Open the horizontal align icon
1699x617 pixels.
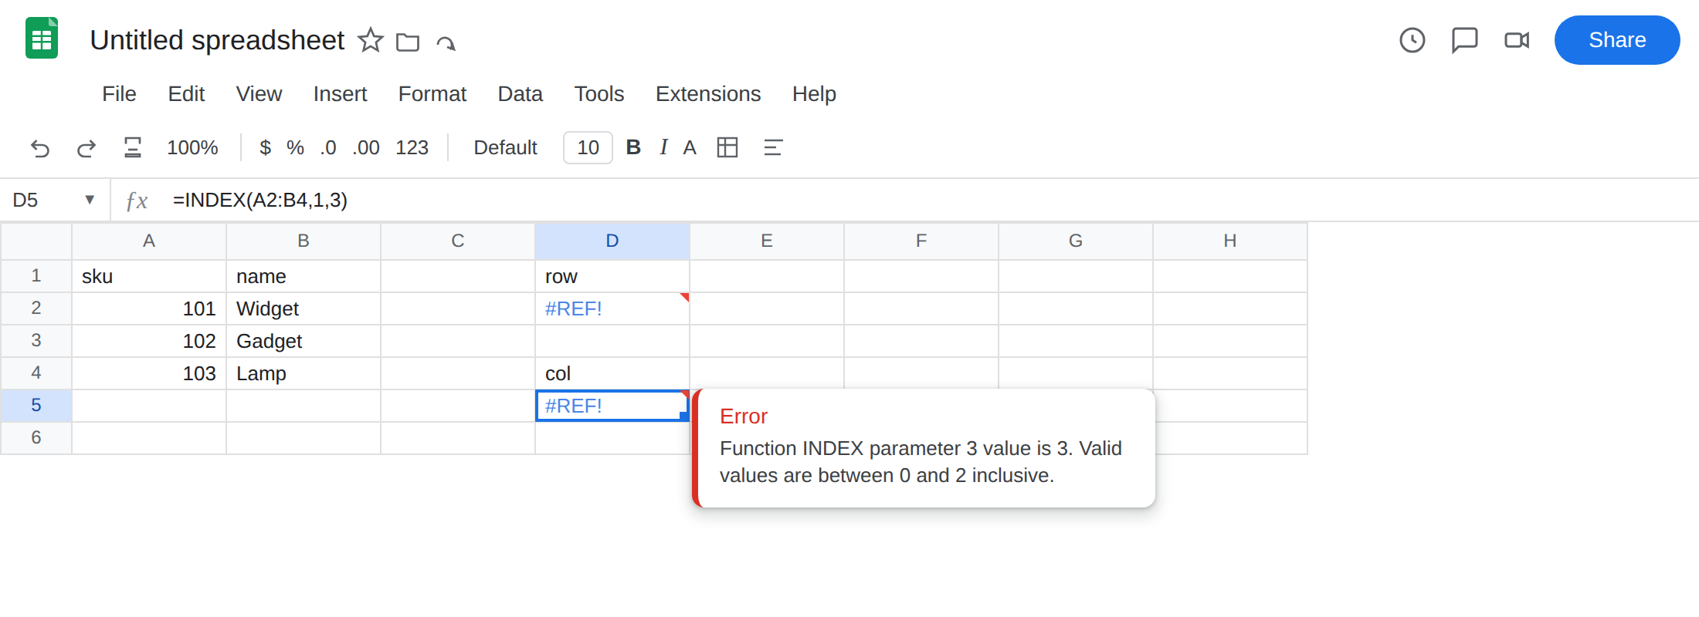click(x=773, y=147)
